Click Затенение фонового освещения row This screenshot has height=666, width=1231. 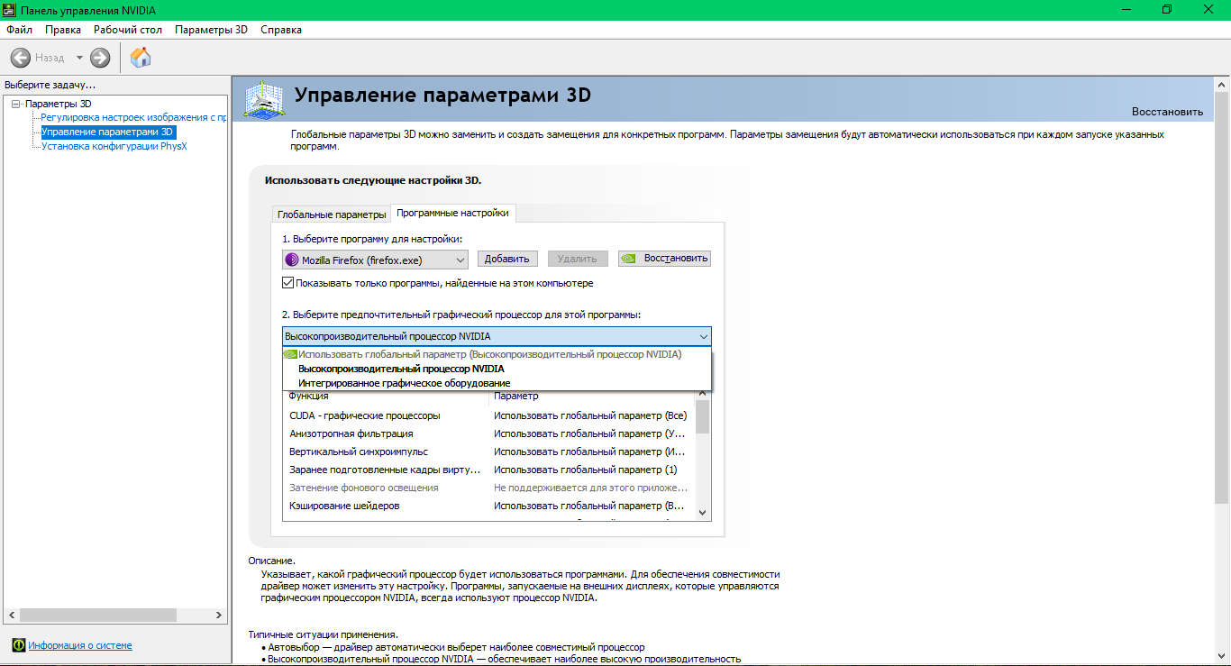pos(489,488)
